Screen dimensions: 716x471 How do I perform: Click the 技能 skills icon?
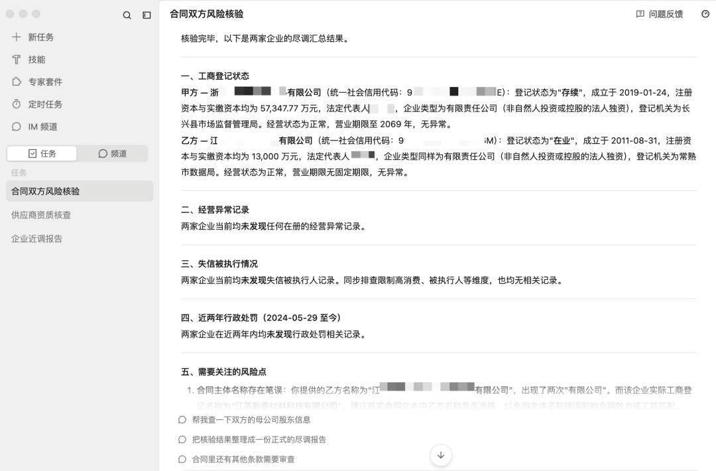pyautogui.click(x=17, y=60)
